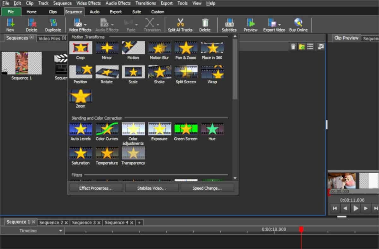
Task: Select the Color Curves effect
Action: pos(107,129)
